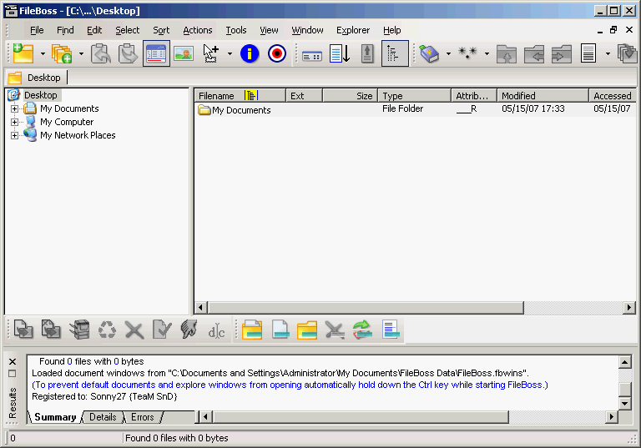The width and height of the screenshot is (641, 448).
Task: Select the Summary results tab
Action: click(55, 417)
